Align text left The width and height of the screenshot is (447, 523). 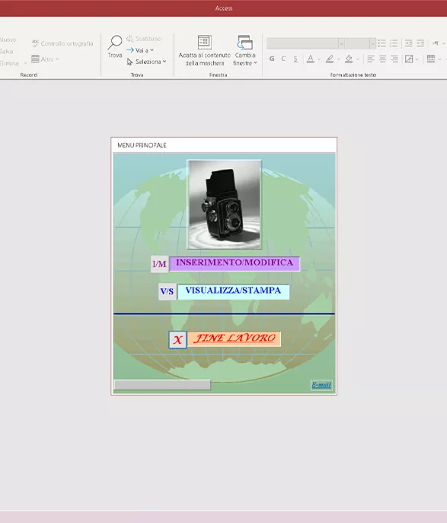click(370, 59)
